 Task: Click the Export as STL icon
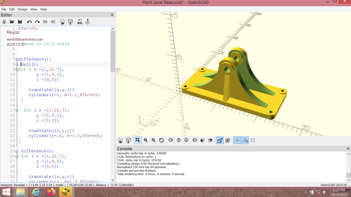(80, 22)
